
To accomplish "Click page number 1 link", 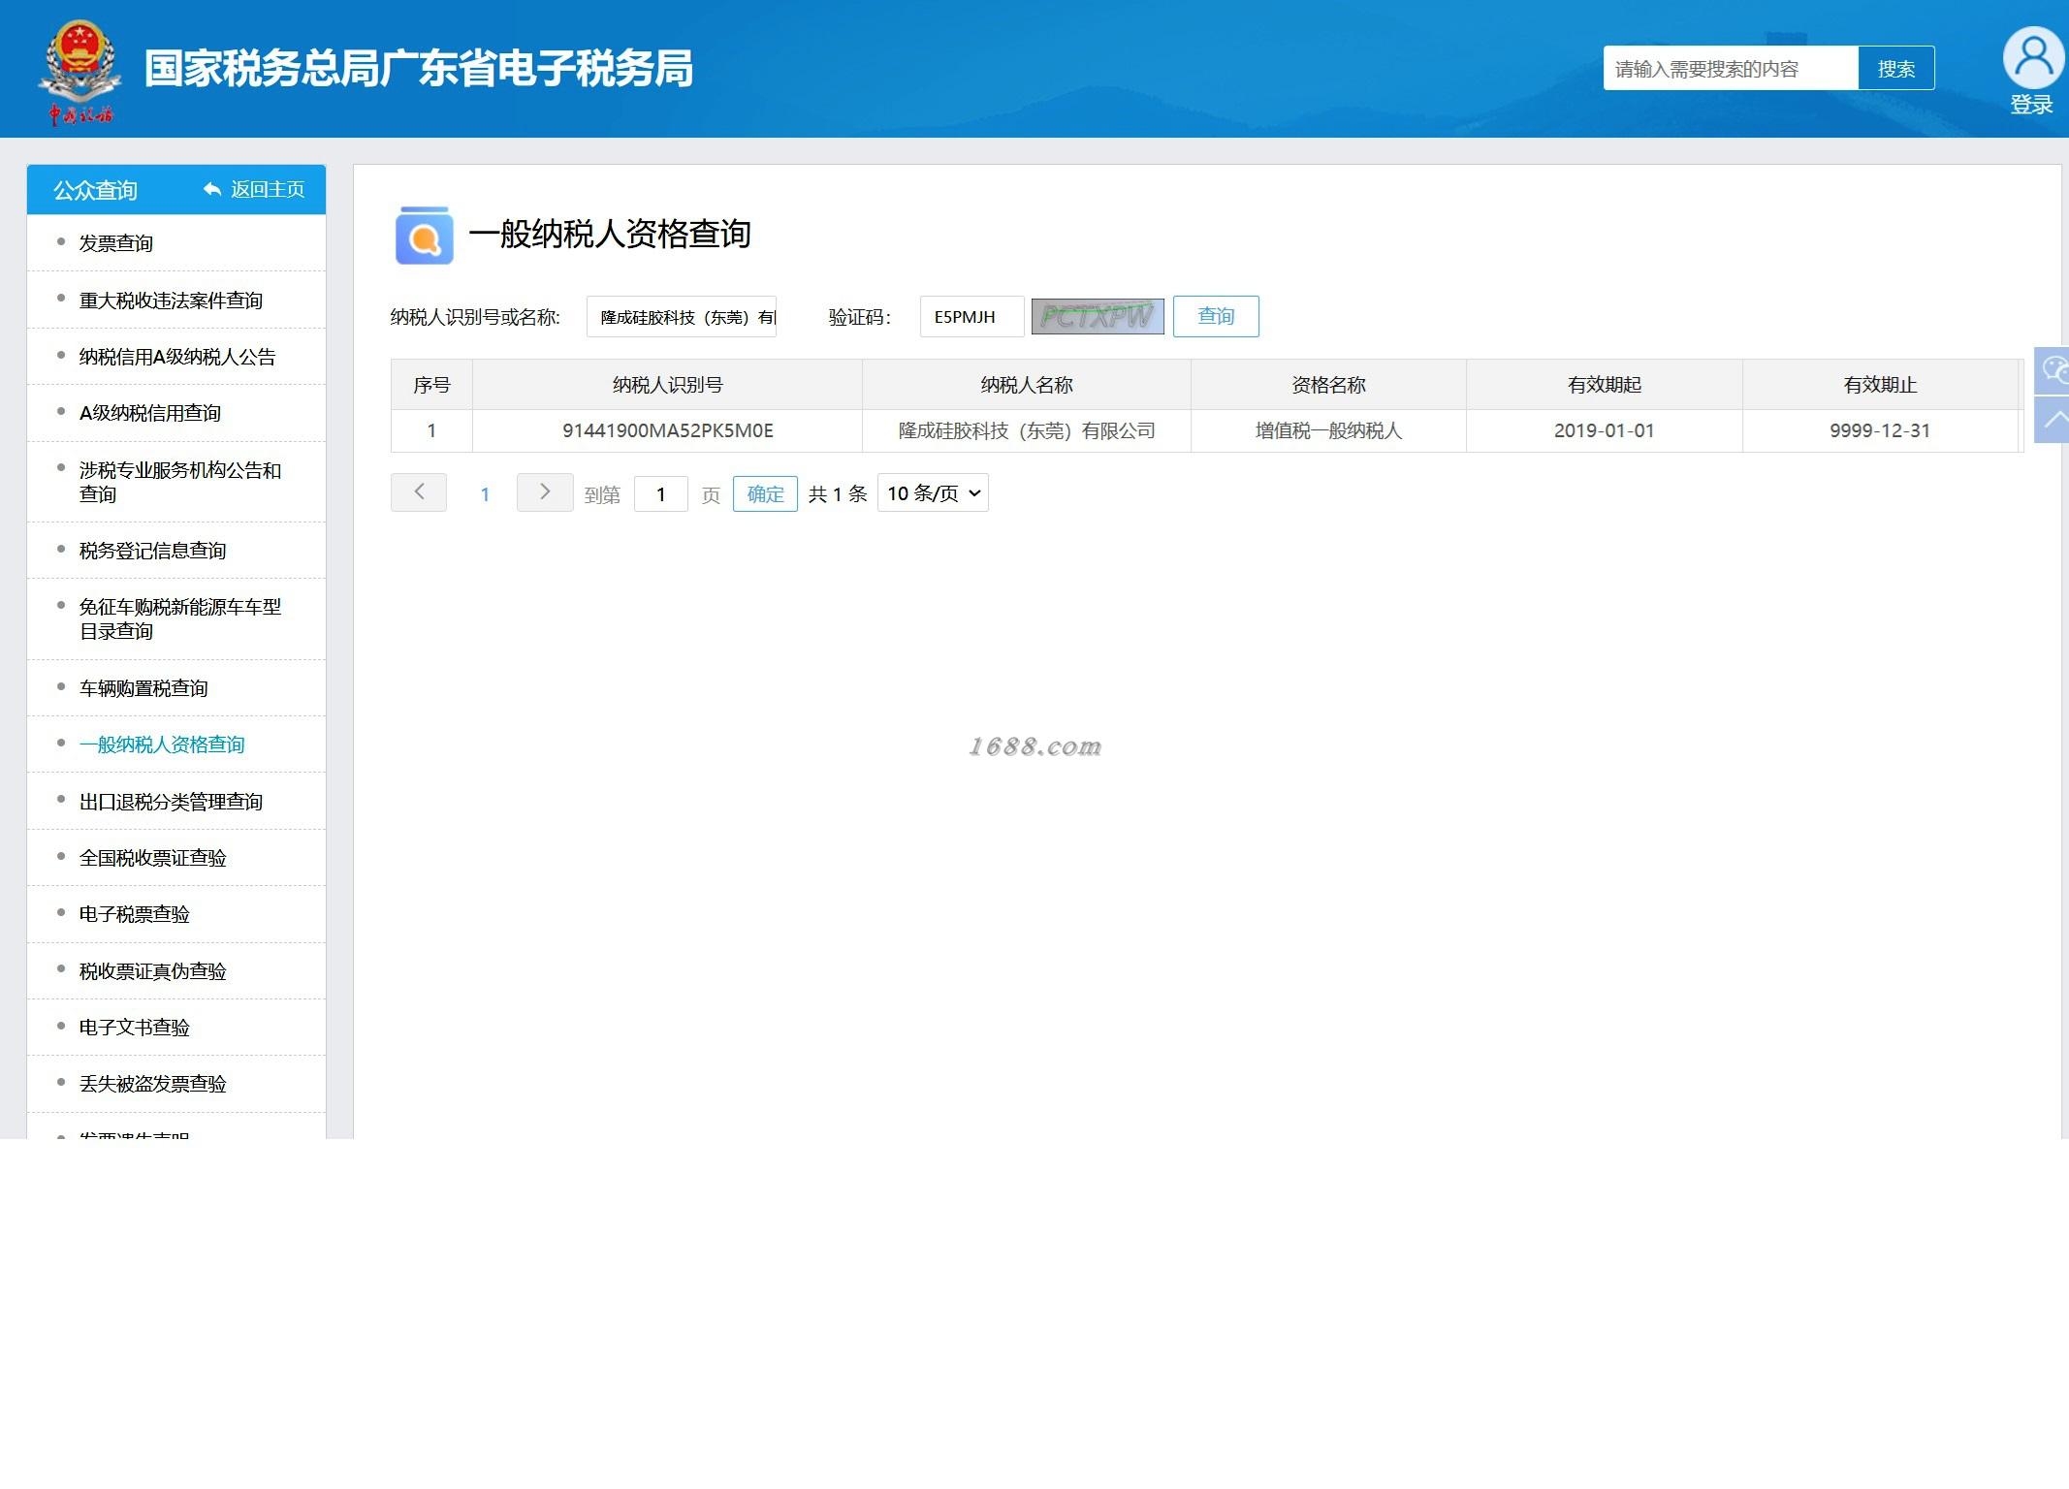I will click(485, 494).
